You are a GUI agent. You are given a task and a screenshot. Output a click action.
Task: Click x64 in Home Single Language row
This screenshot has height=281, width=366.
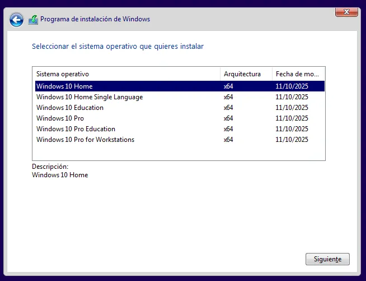(x=228, y=97)
